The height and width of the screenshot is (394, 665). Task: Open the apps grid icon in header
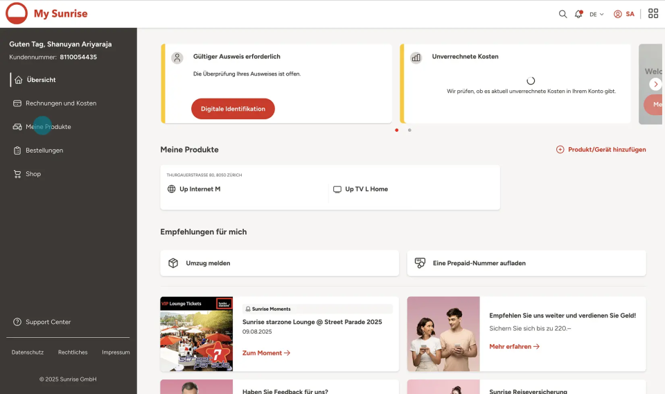click(x=653, y=14)
